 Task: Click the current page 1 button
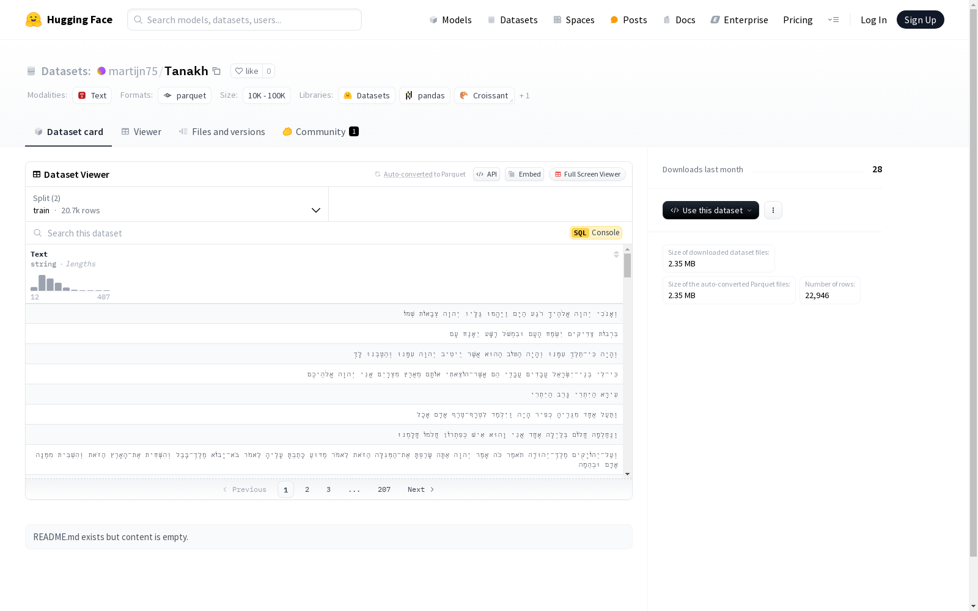click(x=285, y=489)
